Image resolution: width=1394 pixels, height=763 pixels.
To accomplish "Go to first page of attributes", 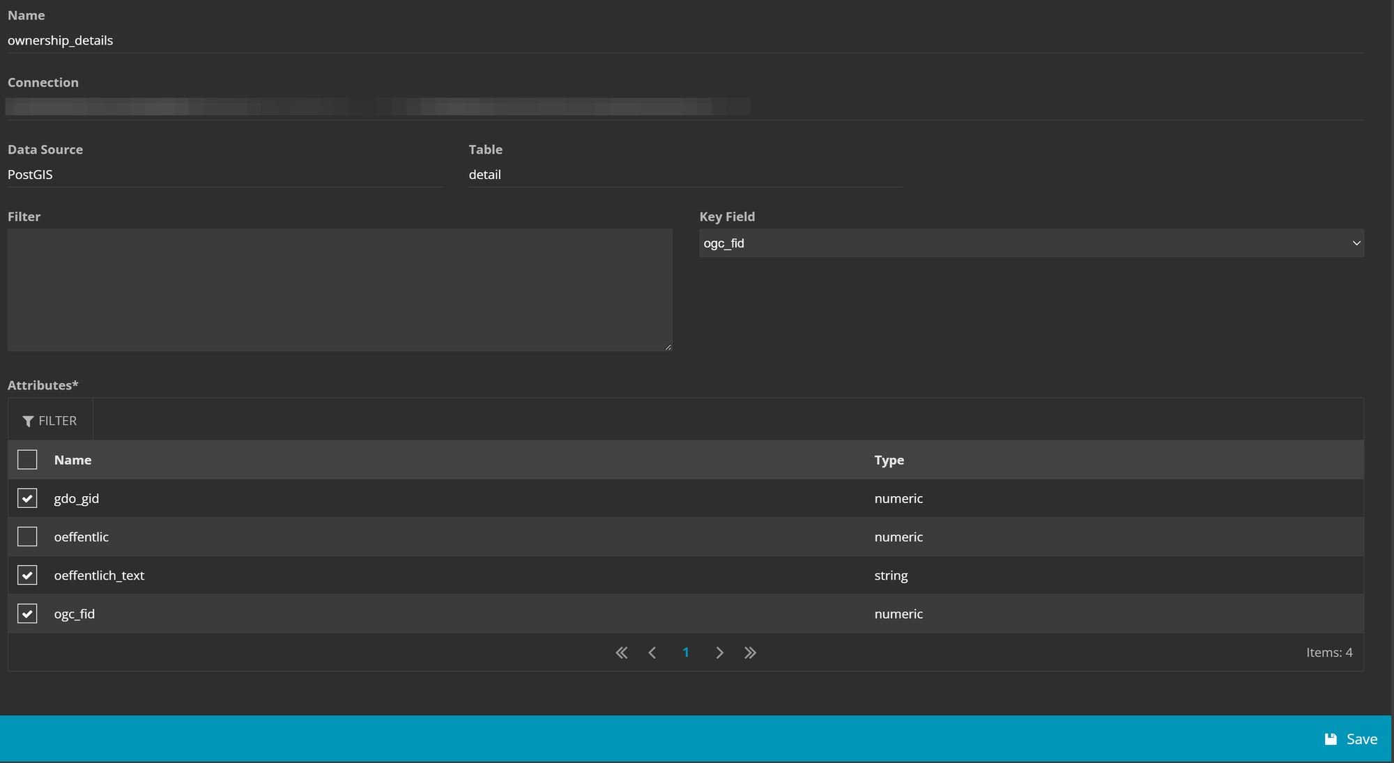I will click(x=622, y=653).
